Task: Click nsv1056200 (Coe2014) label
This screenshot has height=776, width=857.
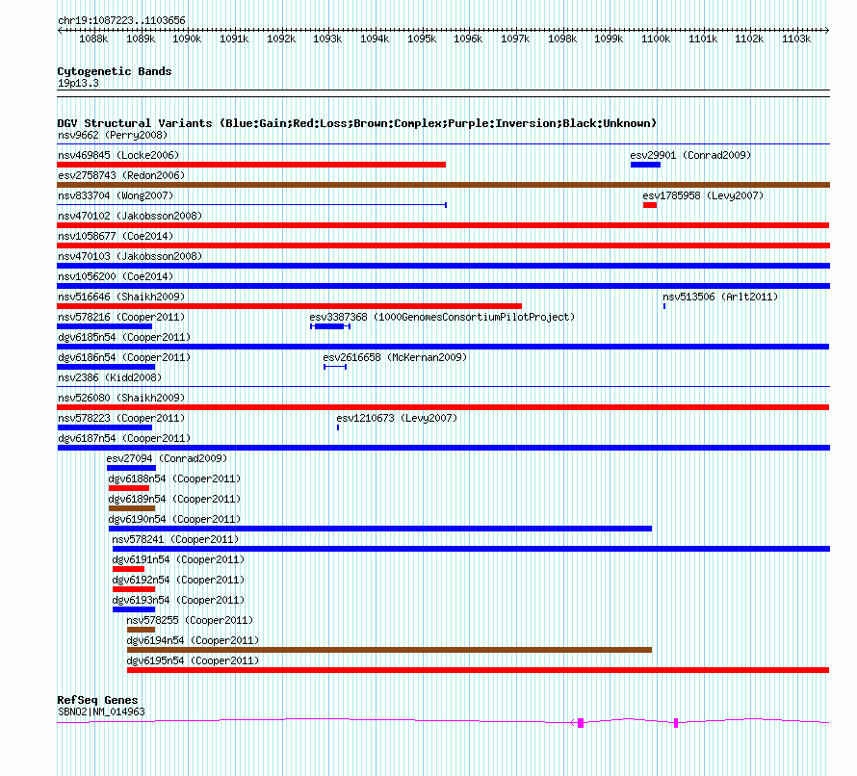Action: (x=116, y=276)
